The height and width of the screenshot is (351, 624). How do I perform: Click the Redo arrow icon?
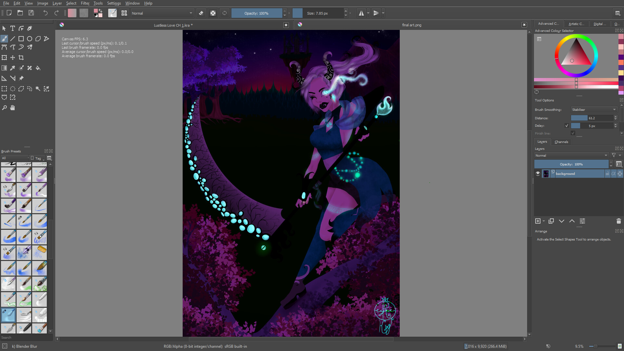coord(57,13)
